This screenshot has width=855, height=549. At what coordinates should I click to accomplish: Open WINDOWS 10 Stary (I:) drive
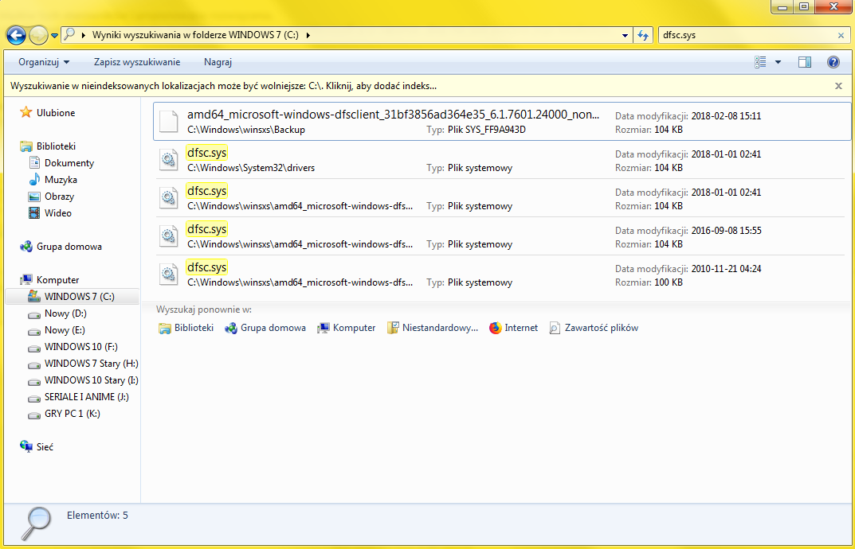pos(91,380)
